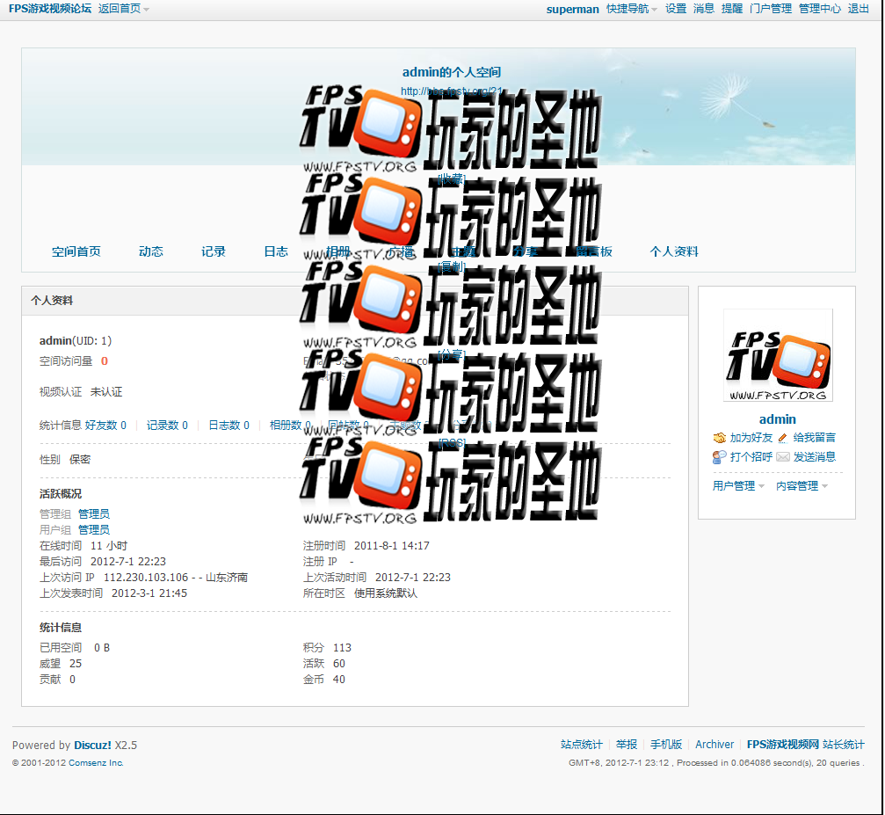The width and height of the screenshot is (885, 815).
Task: Expand the 内容管理 dropdown
Action: (x=802, y=485)
